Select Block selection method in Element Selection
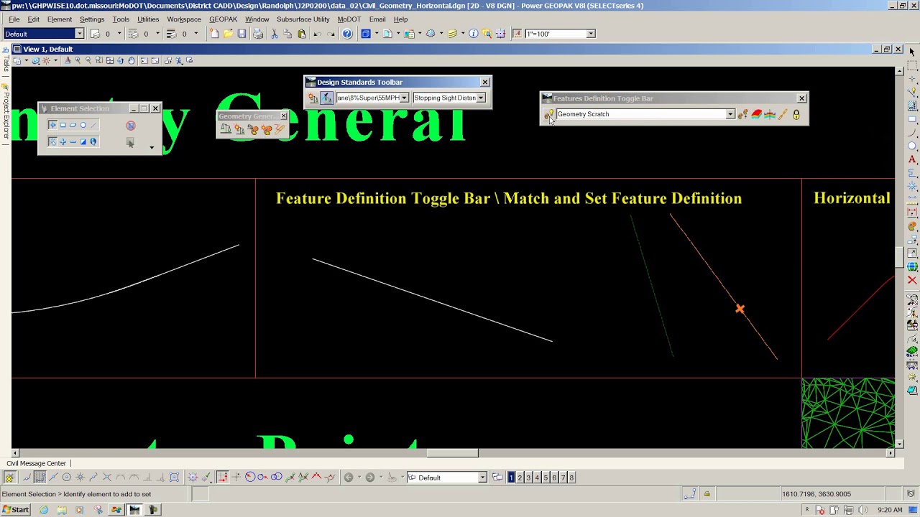The width and height of the screenshot is (920, 517). coord(63,125)
